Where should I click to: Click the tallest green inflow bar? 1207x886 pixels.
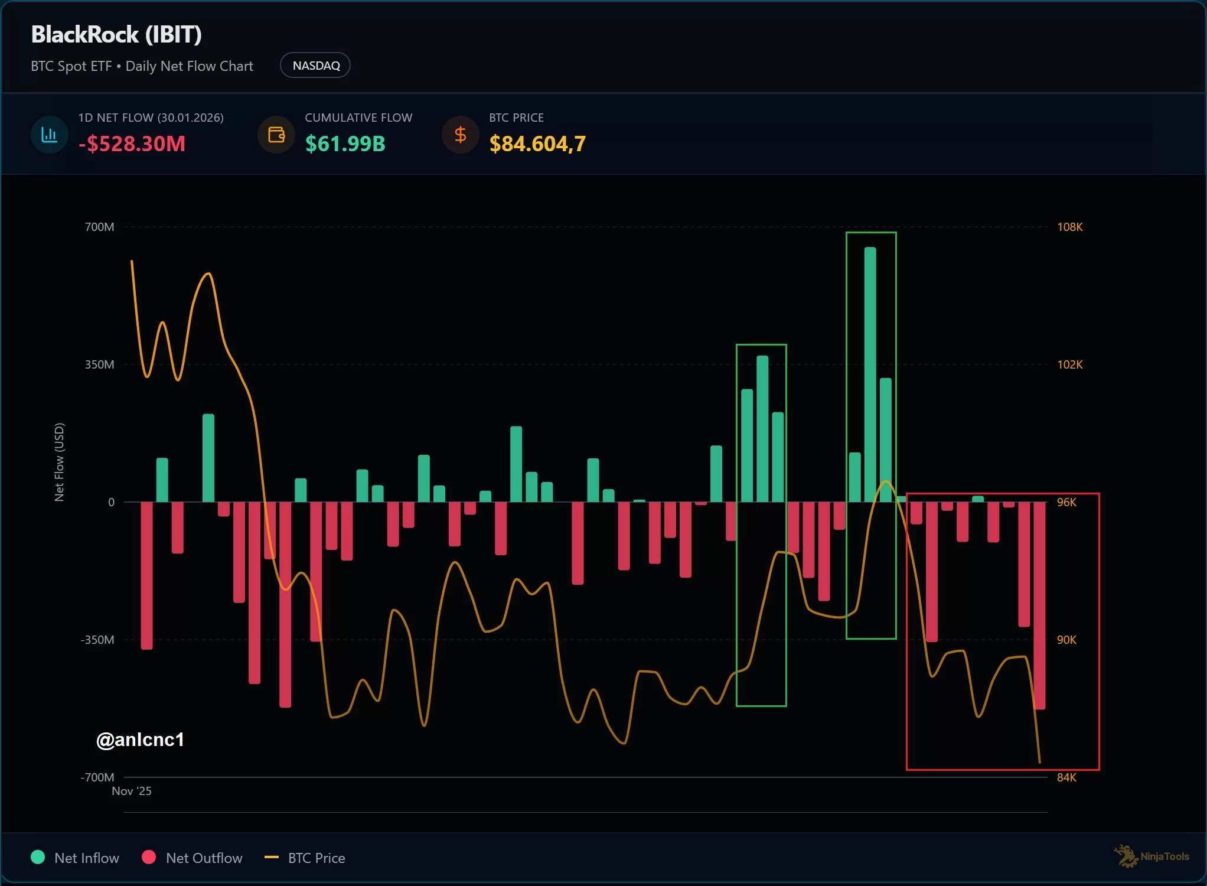(x=870, y=373)
